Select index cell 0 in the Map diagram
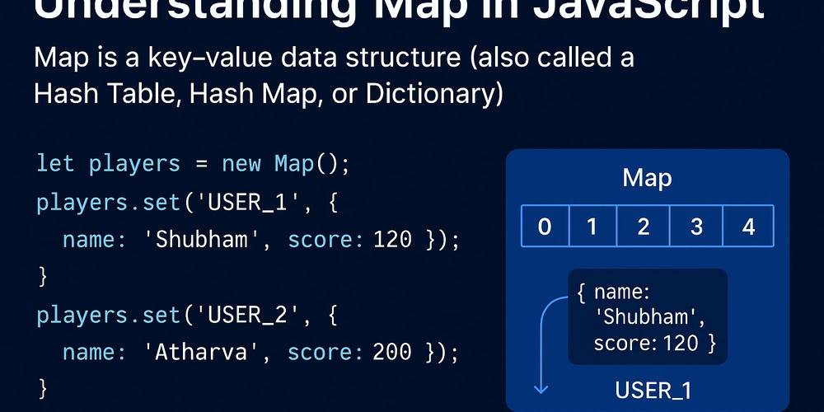 click(545, 226)
